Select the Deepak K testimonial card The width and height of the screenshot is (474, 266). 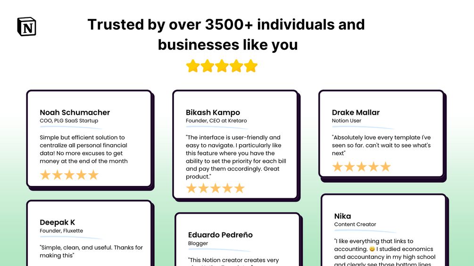pyautogui.click(x=90, y=235)
